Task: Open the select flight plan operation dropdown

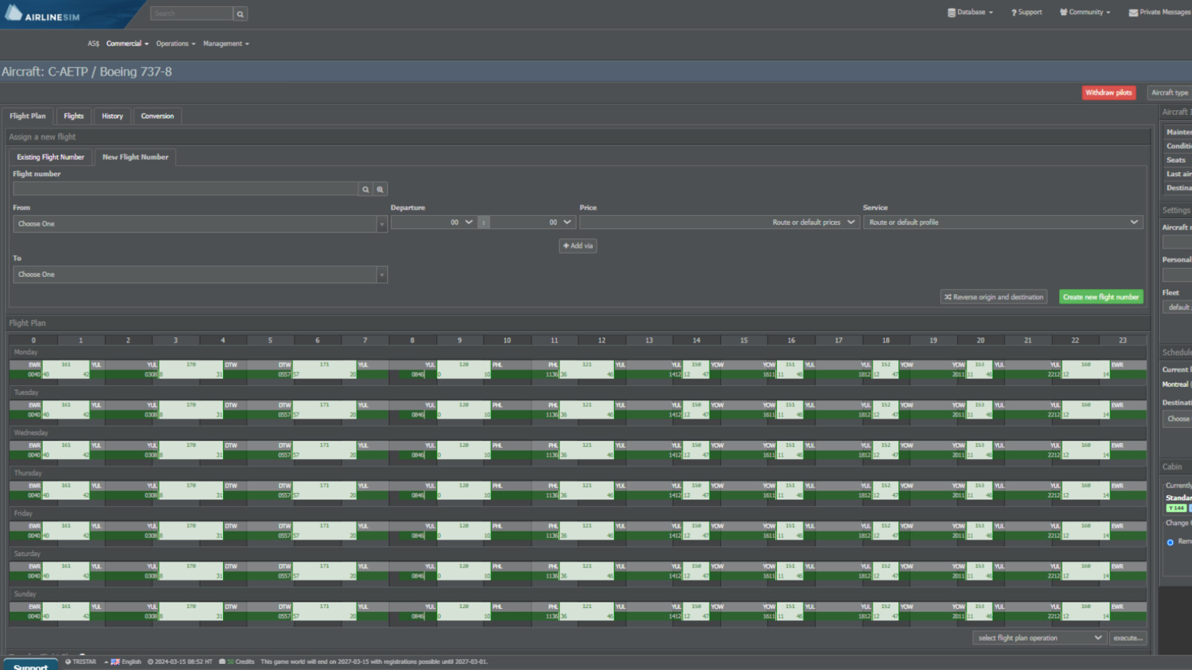Action: pyautogui.click(x=1039, y=637)
